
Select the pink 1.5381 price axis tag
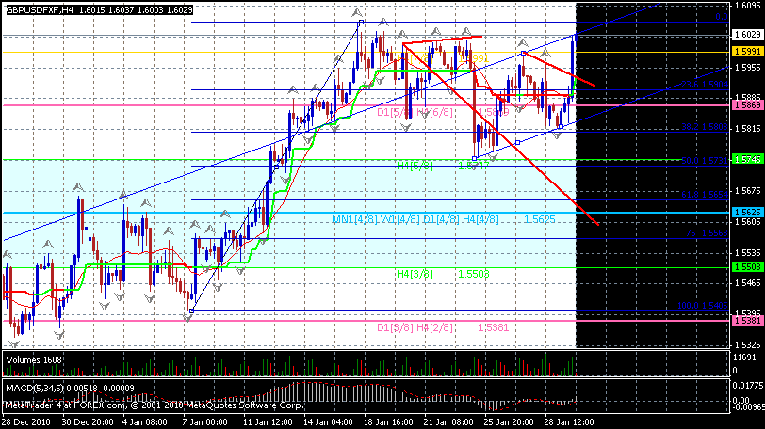[747, 321]
